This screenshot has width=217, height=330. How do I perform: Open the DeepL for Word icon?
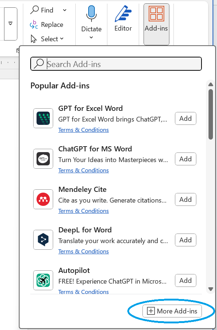pyautogui.click(x=43, y=240)
